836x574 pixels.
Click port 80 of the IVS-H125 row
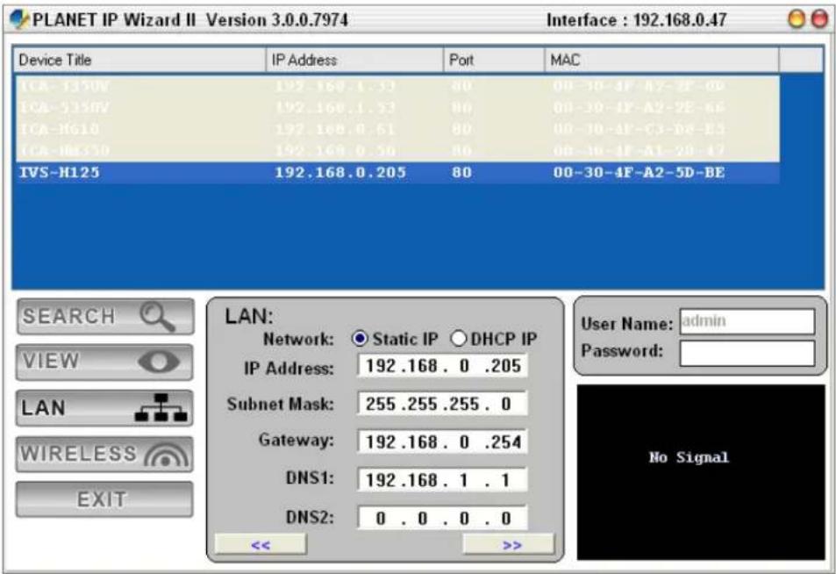click(461, 173)
